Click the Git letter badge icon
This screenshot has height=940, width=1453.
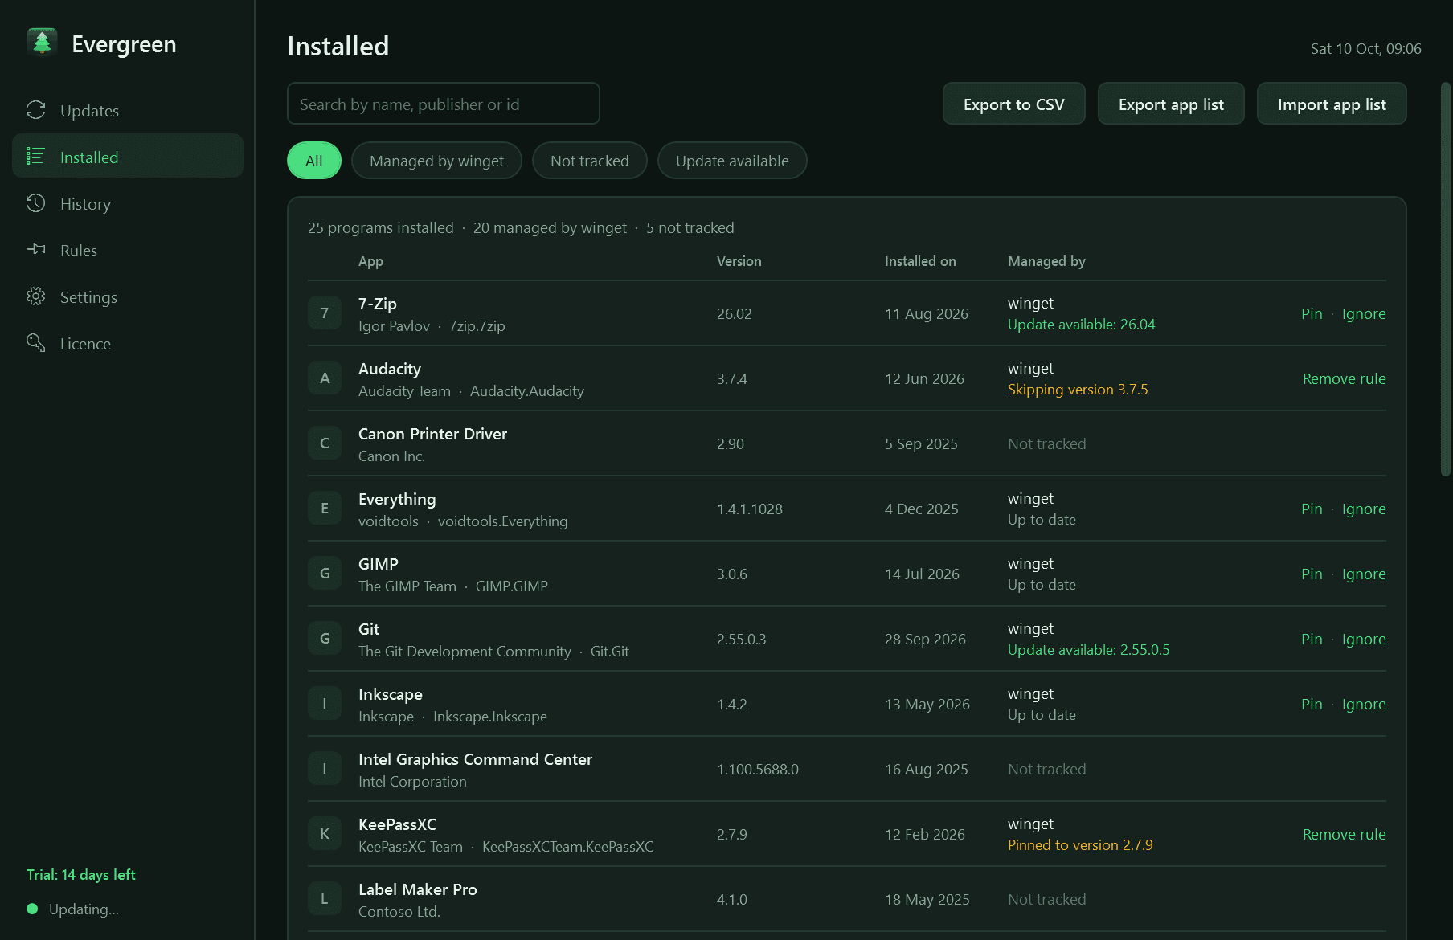pos(325,639)
